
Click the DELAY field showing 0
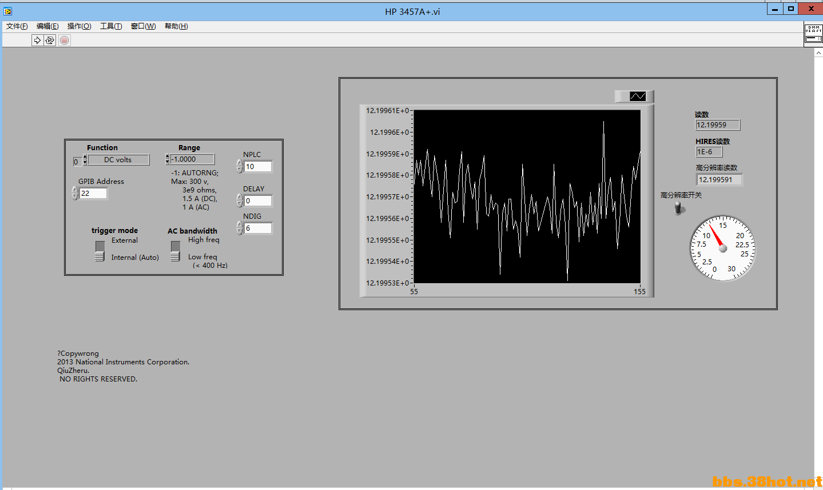(258, 201)
